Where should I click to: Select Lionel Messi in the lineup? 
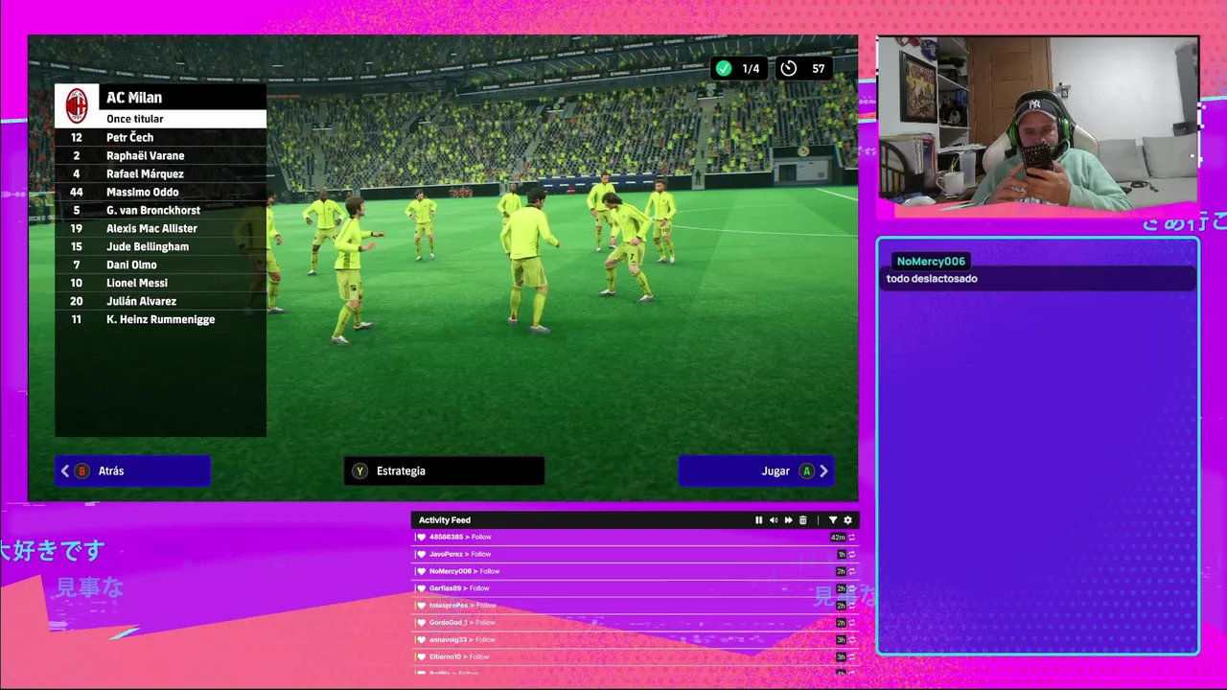point(160,283)
